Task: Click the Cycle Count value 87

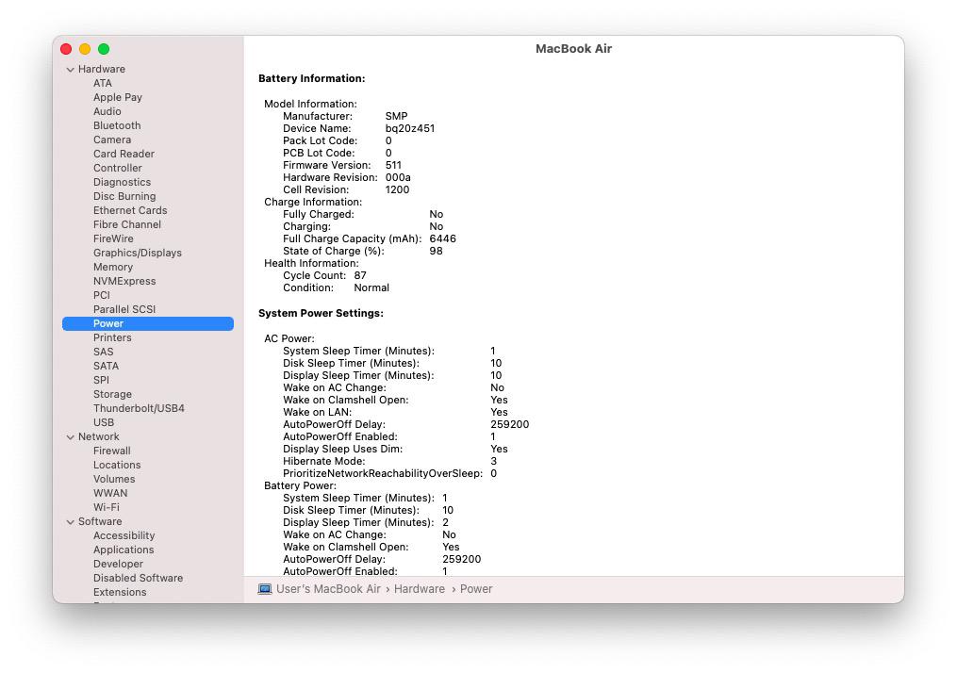Action: [x=360, y=275]
